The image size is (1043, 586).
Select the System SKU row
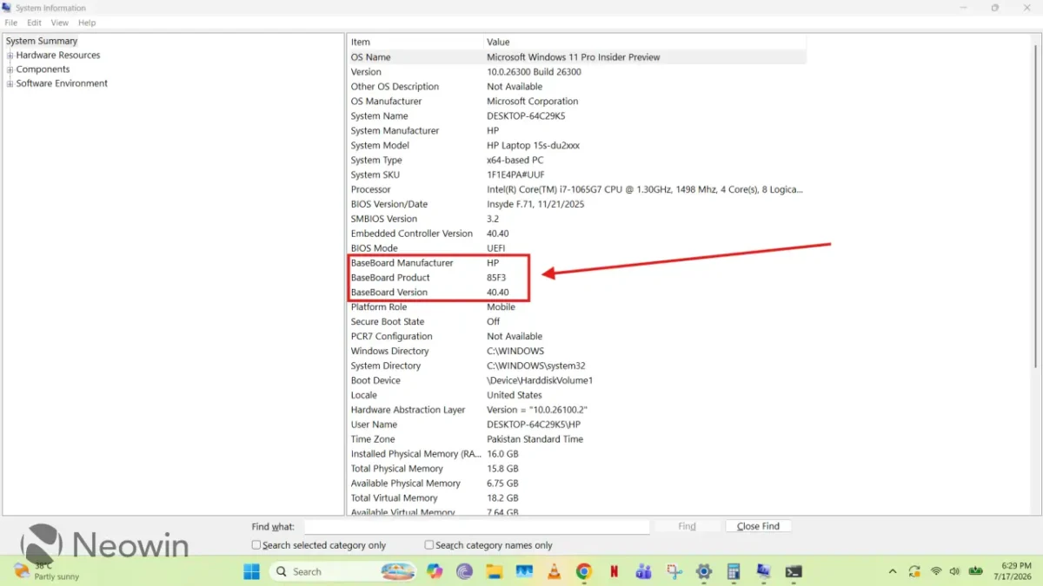(x=577, y=174)
